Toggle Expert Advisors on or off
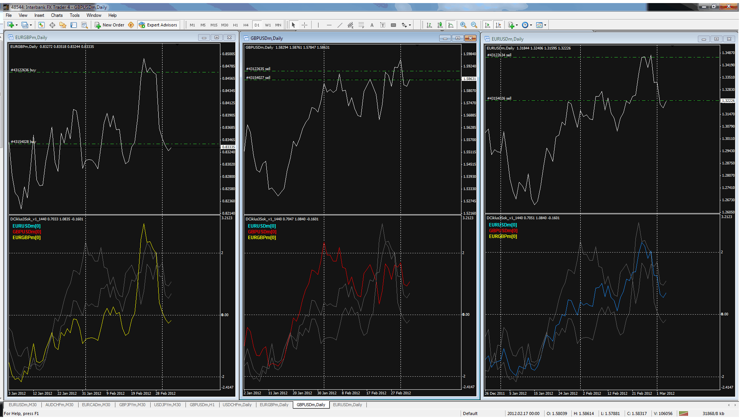Screen dimensions: 742x420 [x=158, y=25]
